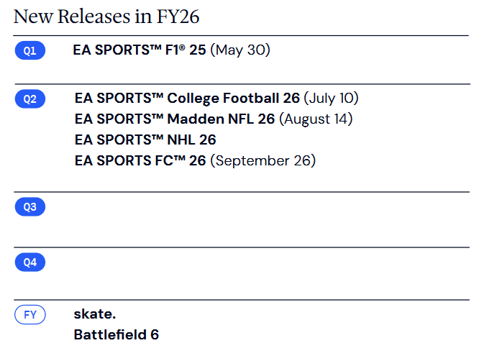
Task: Select the EA SPORTS NHL 26 title
Action: 145,140
